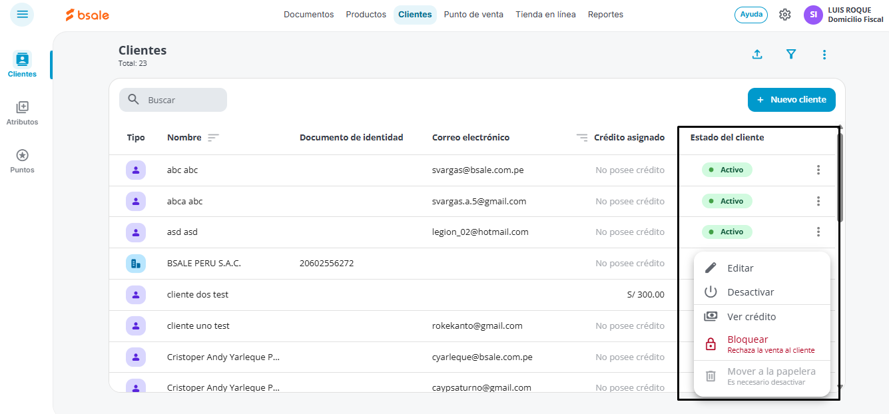Click email cyarleque@bsale.com.pe
The image size is (889, 414).
click(482, 357)
